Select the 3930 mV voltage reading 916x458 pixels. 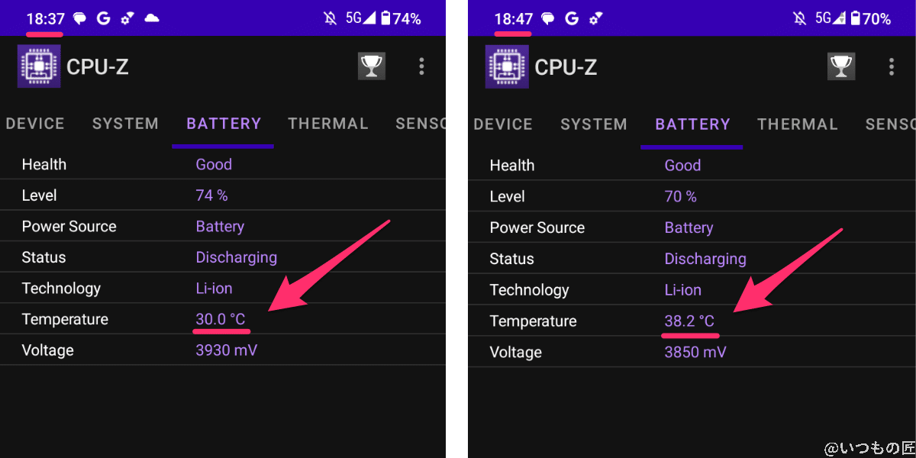point(227,350)
